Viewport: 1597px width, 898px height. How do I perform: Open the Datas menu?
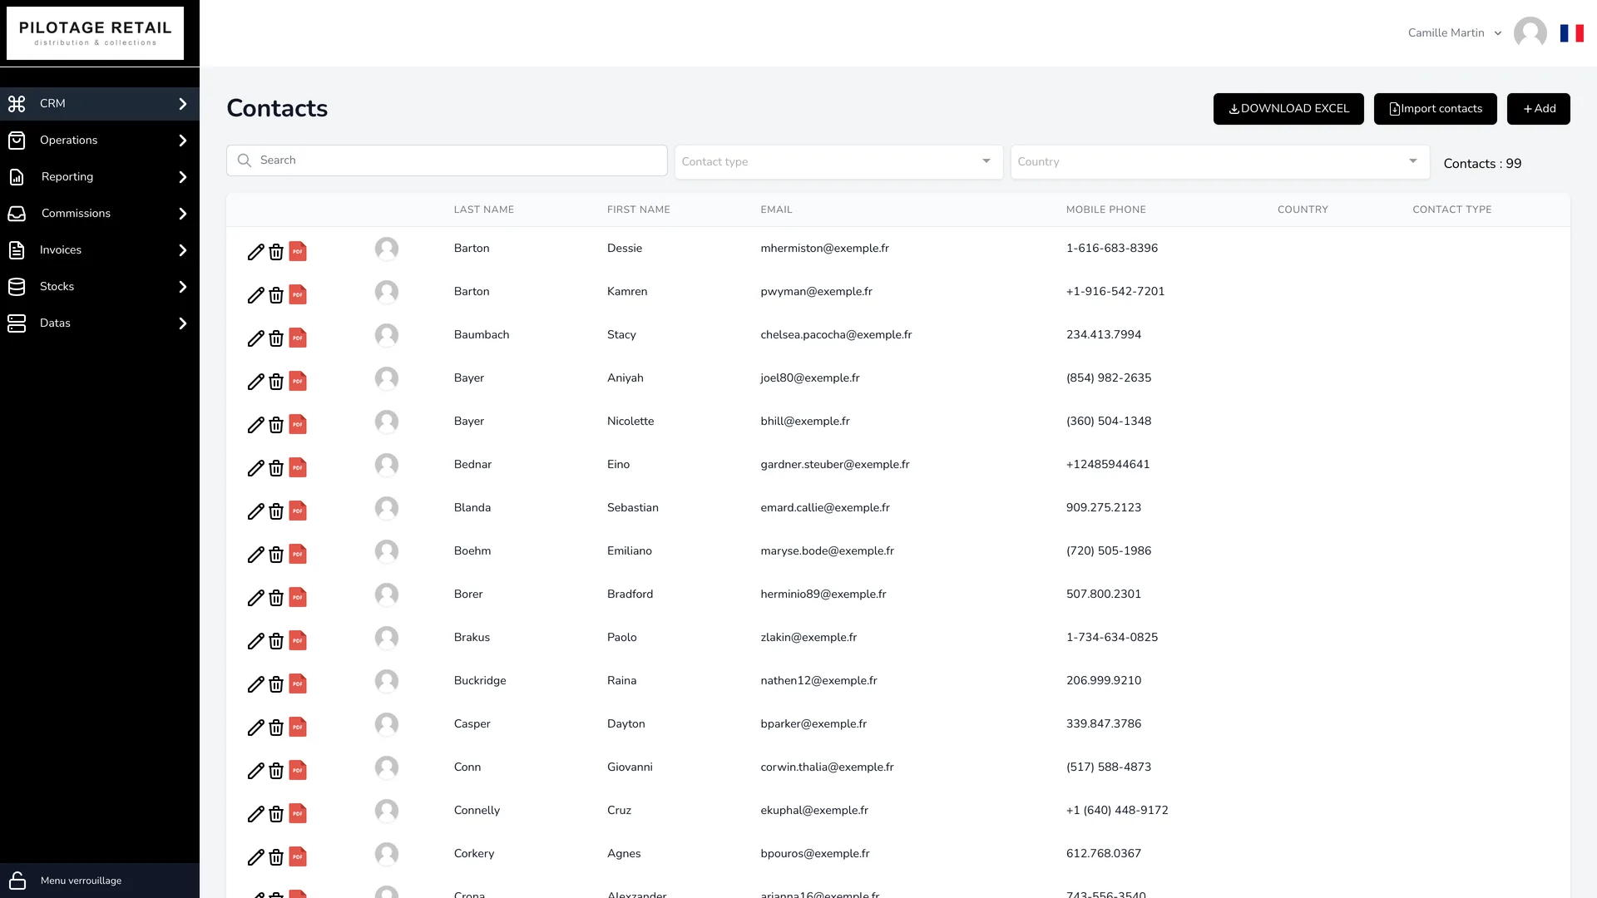click(100, 323)
